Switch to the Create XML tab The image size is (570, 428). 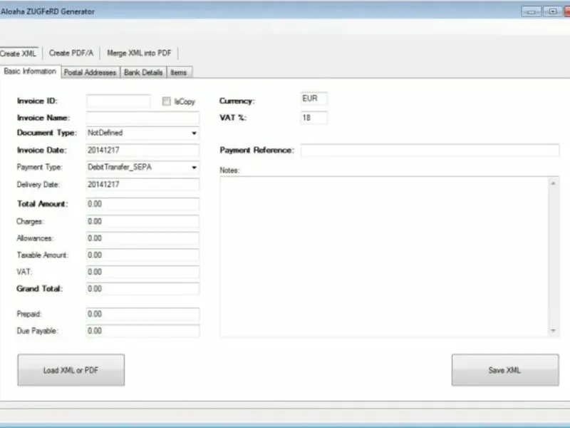tap(19, 53)
